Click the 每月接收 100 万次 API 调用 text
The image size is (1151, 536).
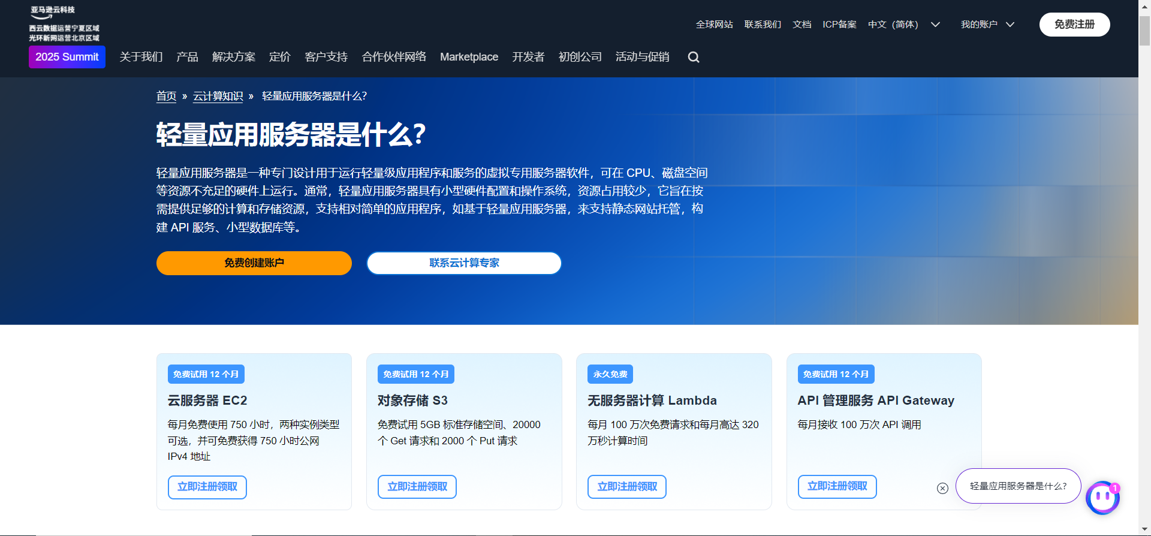coord(859,424)
